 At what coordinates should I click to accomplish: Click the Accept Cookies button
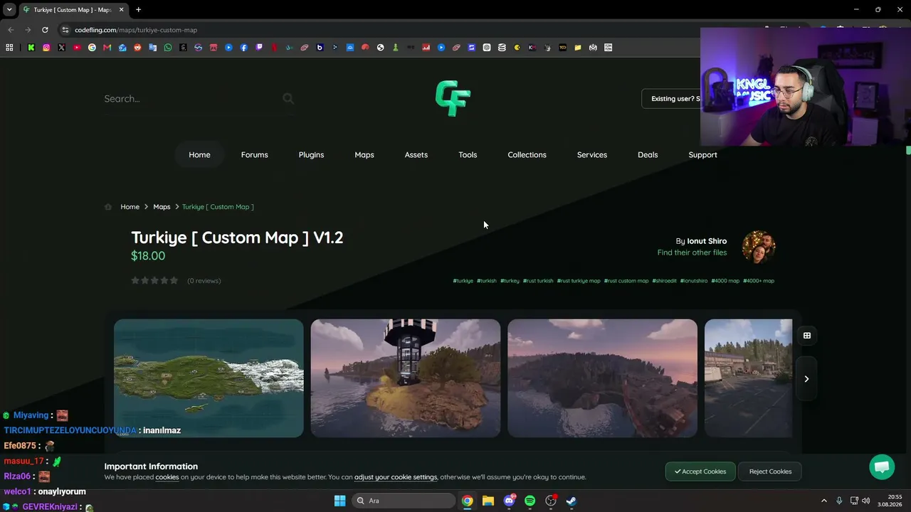tap(700, 471)
